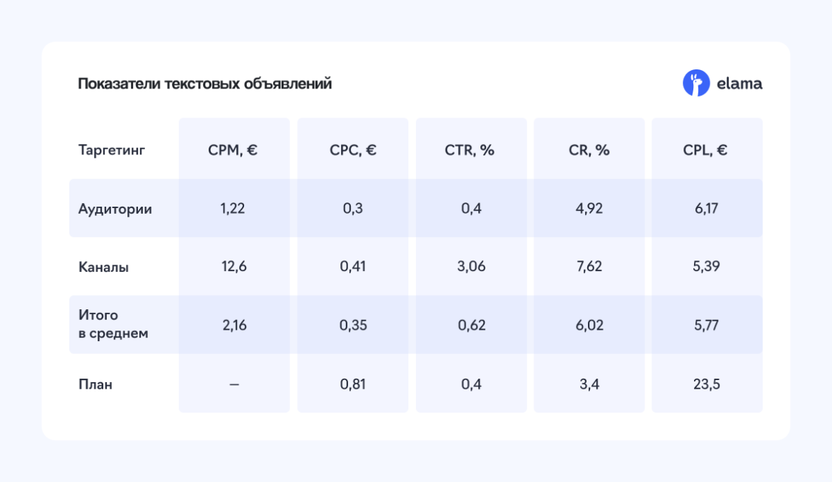Select the CTR, % column header
832x482 pixels.
[x=470, y=150]
